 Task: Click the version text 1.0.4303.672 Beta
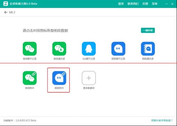click(26, 121)
